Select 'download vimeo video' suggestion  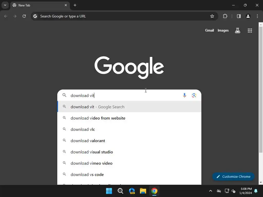pos(129,163)
